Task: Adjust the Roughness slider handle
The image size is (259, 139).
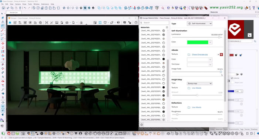Action: [x=177, y=115]
